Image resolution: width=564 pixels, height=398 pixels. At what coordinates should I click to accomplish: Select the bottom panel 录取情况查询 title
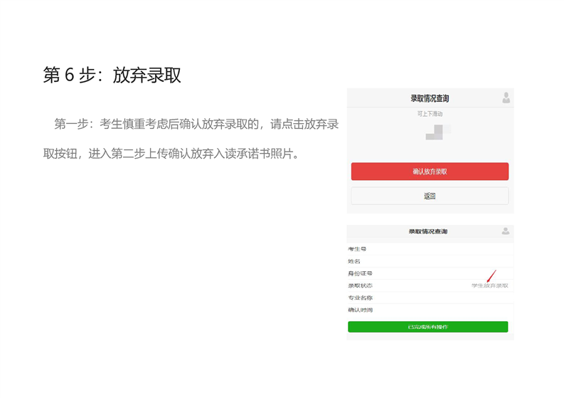click(427, 231)
